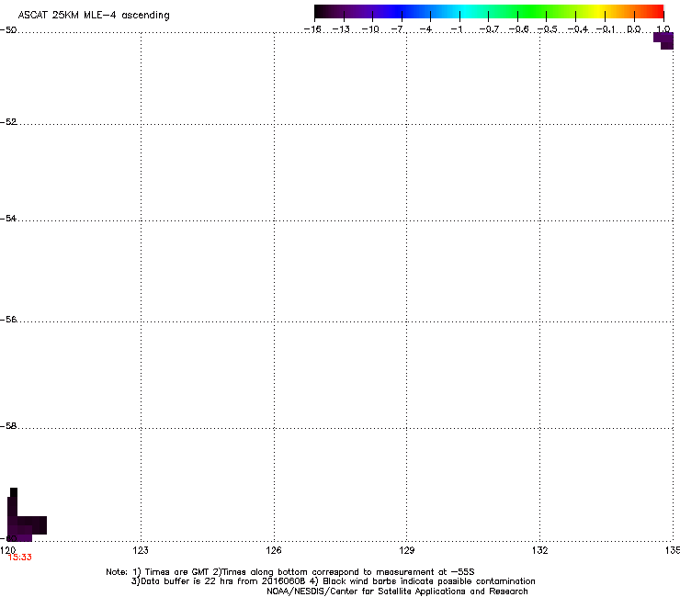Click the -58 latitude axis label

pyautogui.click(x=8, y=426)
